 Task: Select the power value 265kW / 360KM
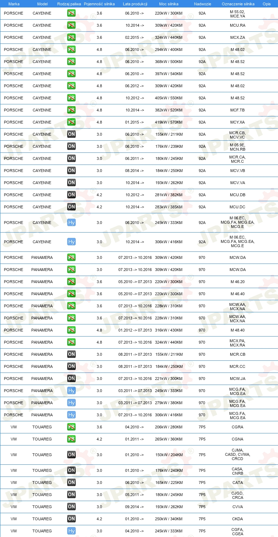[x=169, y=439]
